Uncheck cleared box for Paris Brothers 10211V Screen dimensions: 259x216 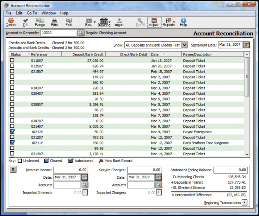(x=13, y=143)
